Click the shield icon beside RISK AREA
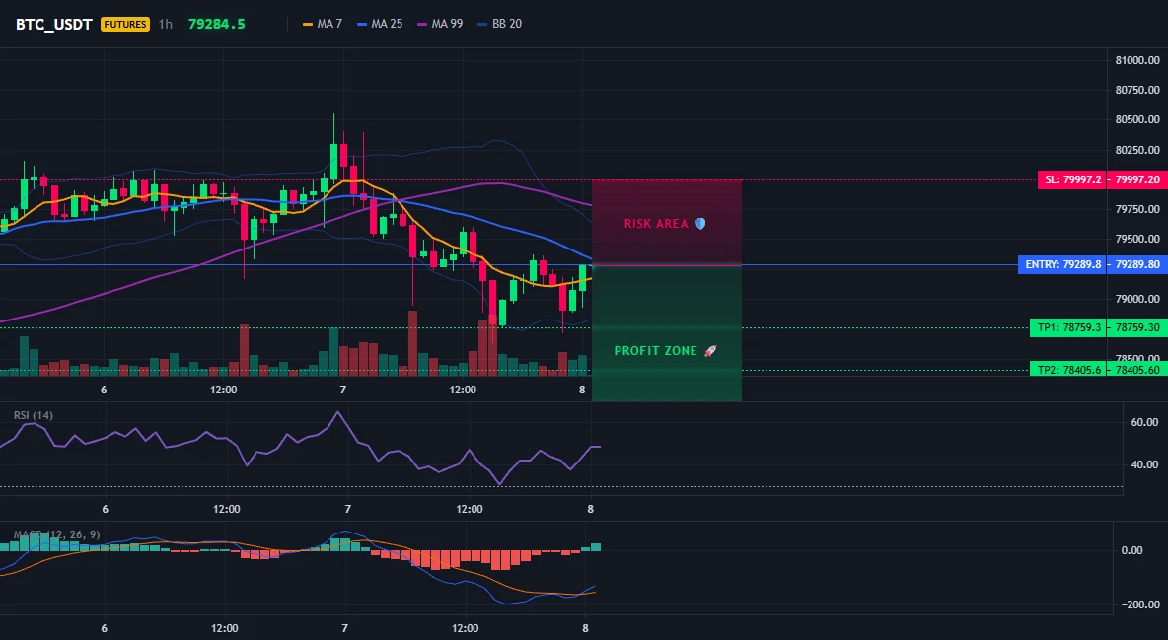This screenshot has height=640, width=1168. (700, 224)
